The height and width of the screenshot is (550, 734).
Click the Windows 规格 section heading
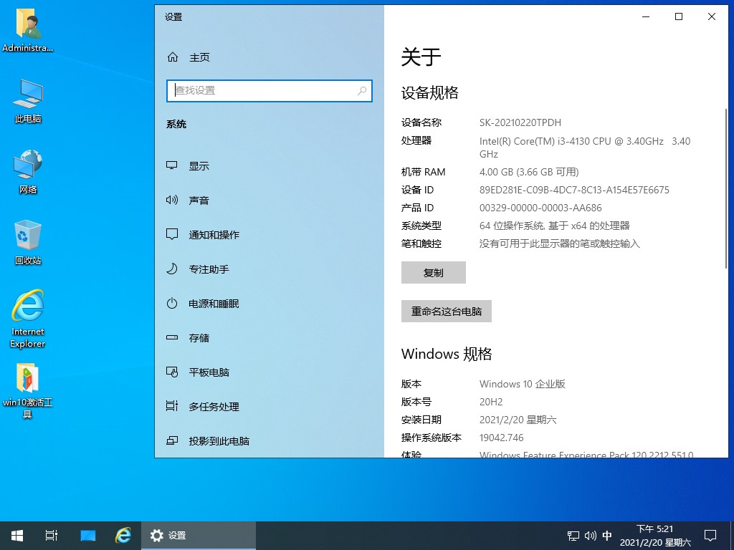click(447, 354)
